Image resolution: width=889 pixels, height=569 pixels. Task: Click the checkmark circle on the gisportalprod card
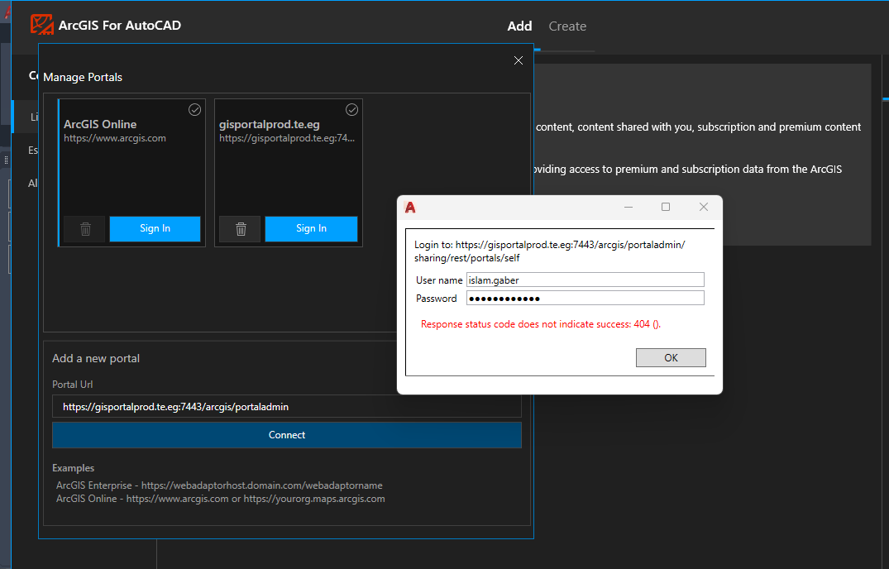(x=351, y=108)
